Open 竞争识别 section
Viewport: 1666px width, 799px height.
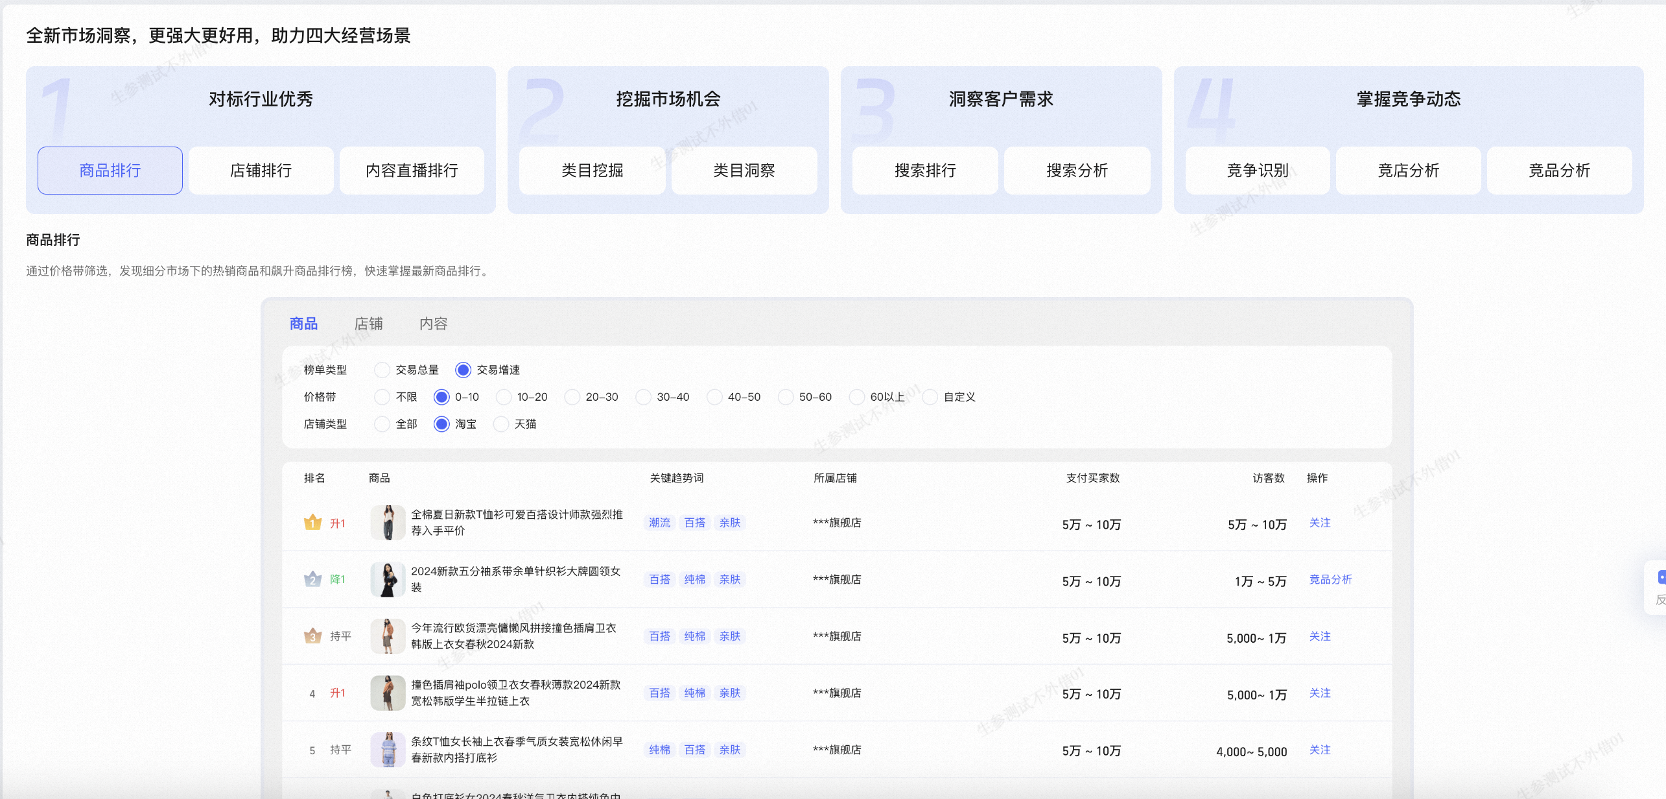click(x=1258, y=171)
